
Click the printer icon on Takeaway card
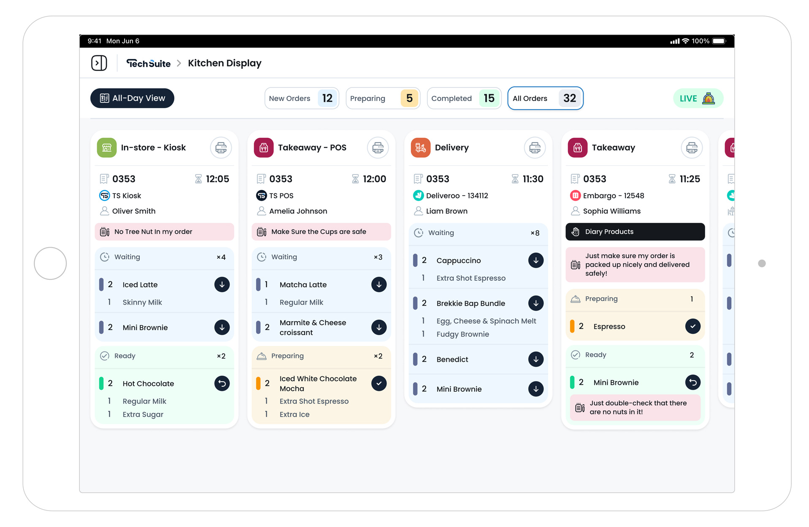click(x=692, y=147)
